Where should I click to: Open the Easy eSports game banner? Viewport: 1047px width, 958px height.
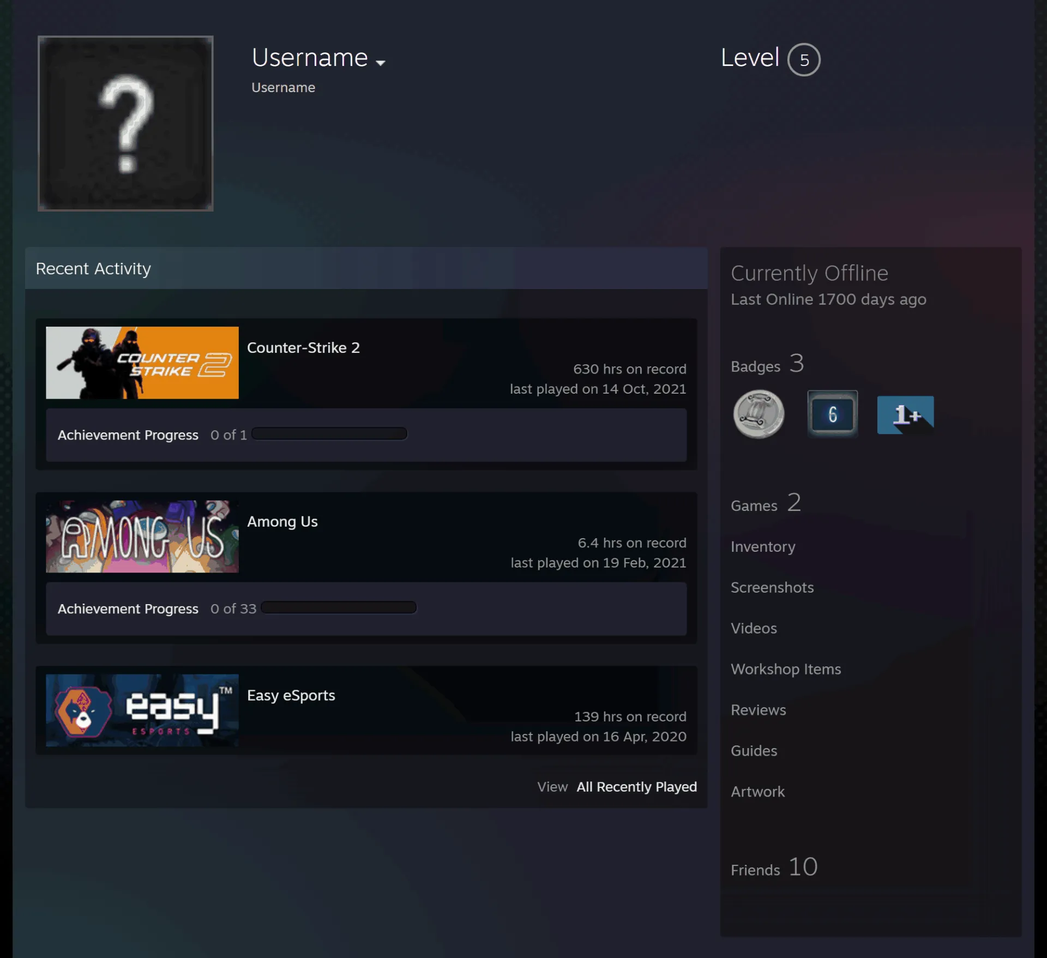pyautogui.click(x=142, y=710)
